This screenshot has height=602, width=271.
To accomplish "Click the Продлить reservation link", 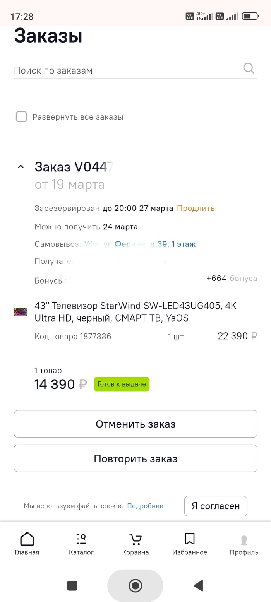I will [196, 208].
